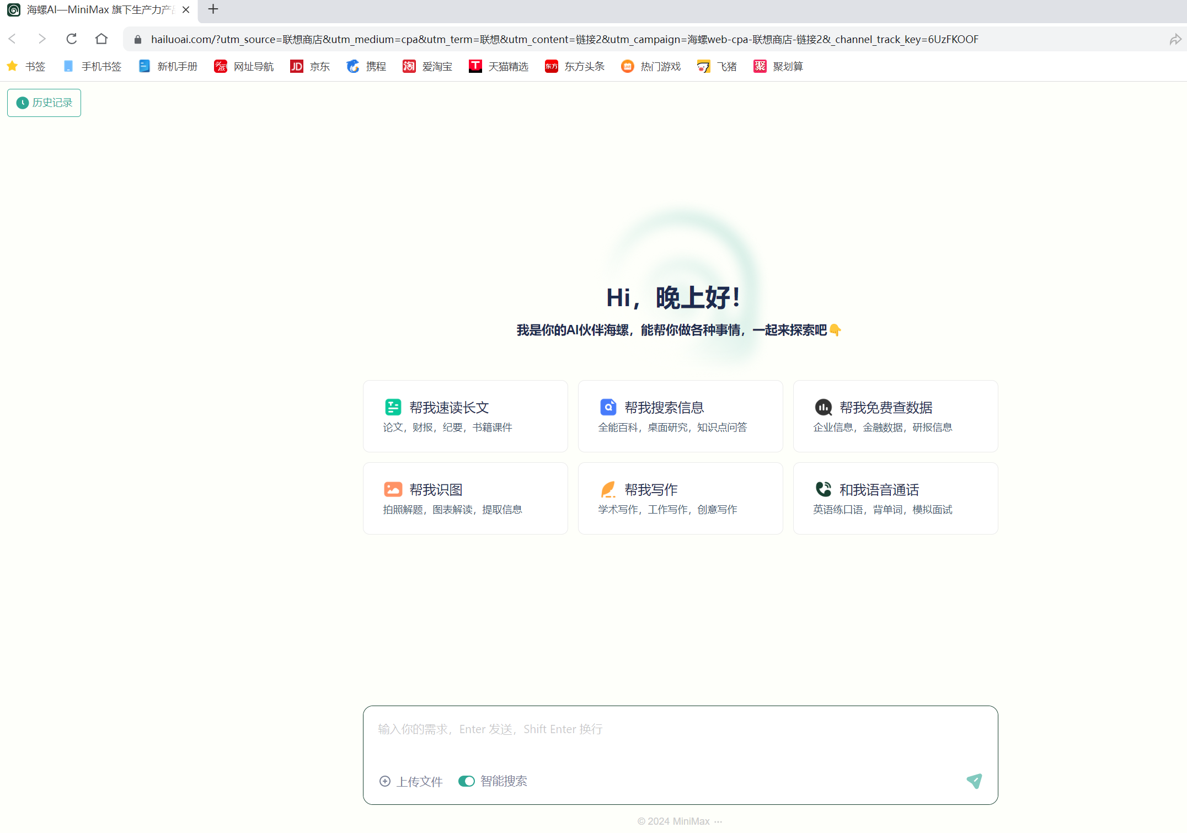The width and height of the screenshot is (1187, 833).
Task: Click the padlock site info icon
Action: point(138,39)
